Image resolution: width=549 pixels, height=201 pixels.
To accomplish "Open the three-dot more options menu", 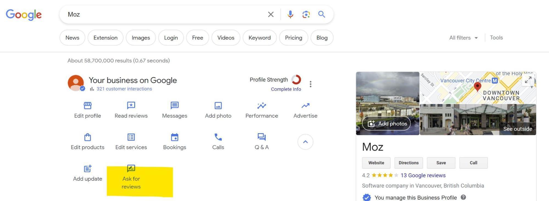I will (x=310, y=84).
